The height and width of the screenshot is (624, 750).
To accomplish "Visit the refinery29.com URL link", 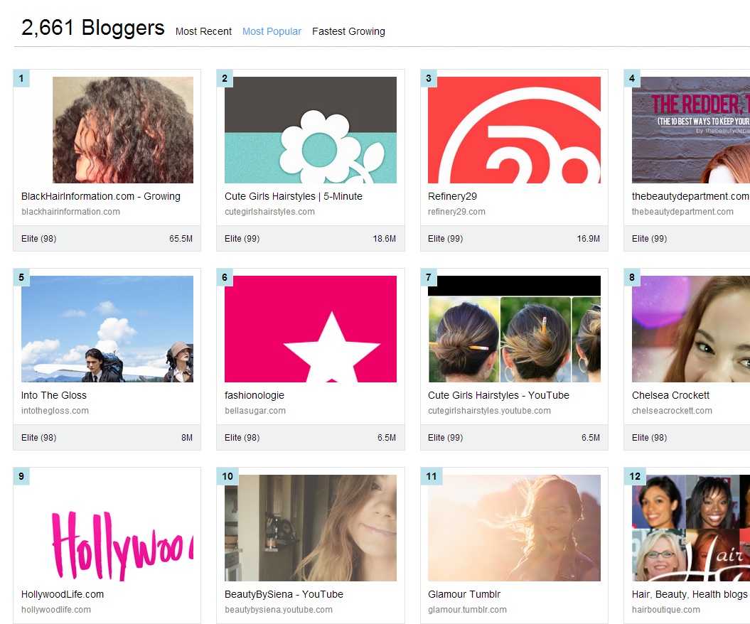I will [x=457, y=212].
